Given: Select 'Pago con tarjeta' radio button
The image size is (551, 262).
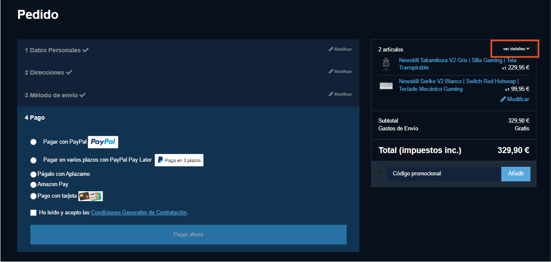Looking at the screenshot, I should click(x=33, y=196).
